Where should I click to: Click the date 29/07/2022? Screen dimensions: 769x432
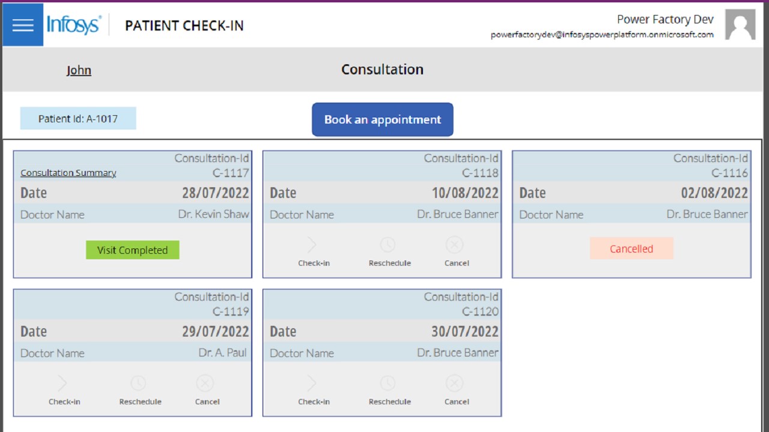216,332
